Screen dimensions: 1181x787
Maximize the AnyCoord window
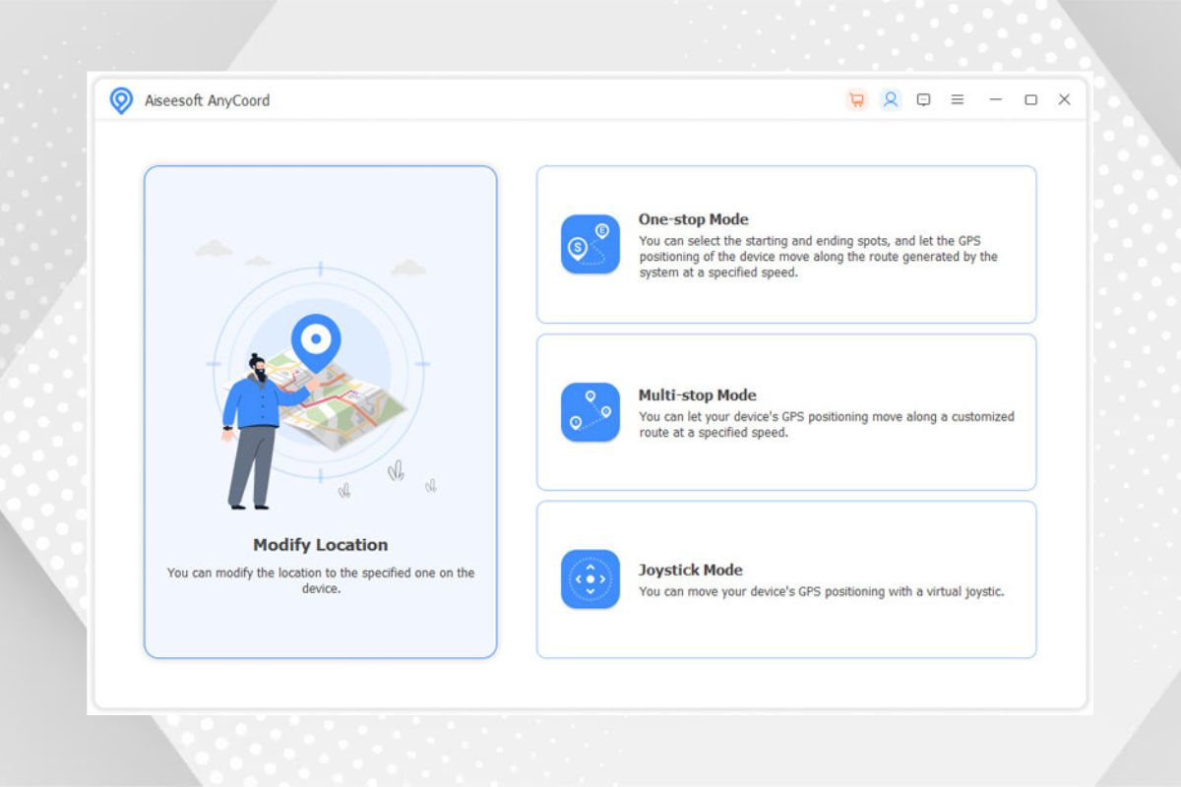point(1030,100)
